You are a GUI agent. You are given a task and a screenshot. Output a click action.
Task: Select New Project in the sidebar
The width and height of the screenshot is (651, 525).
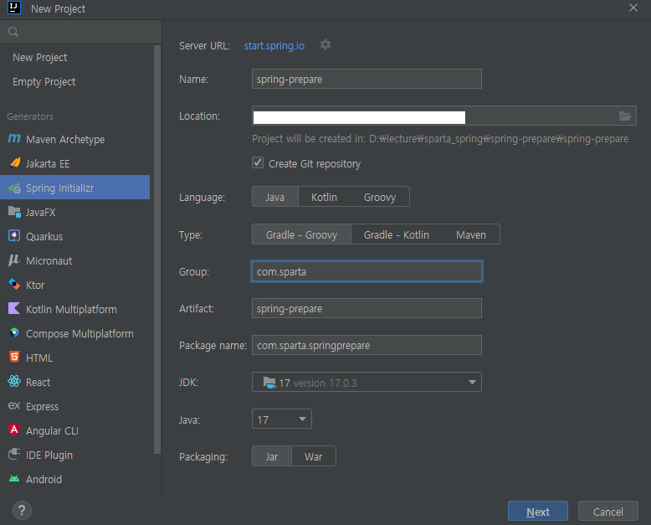(x=40, y=57)
